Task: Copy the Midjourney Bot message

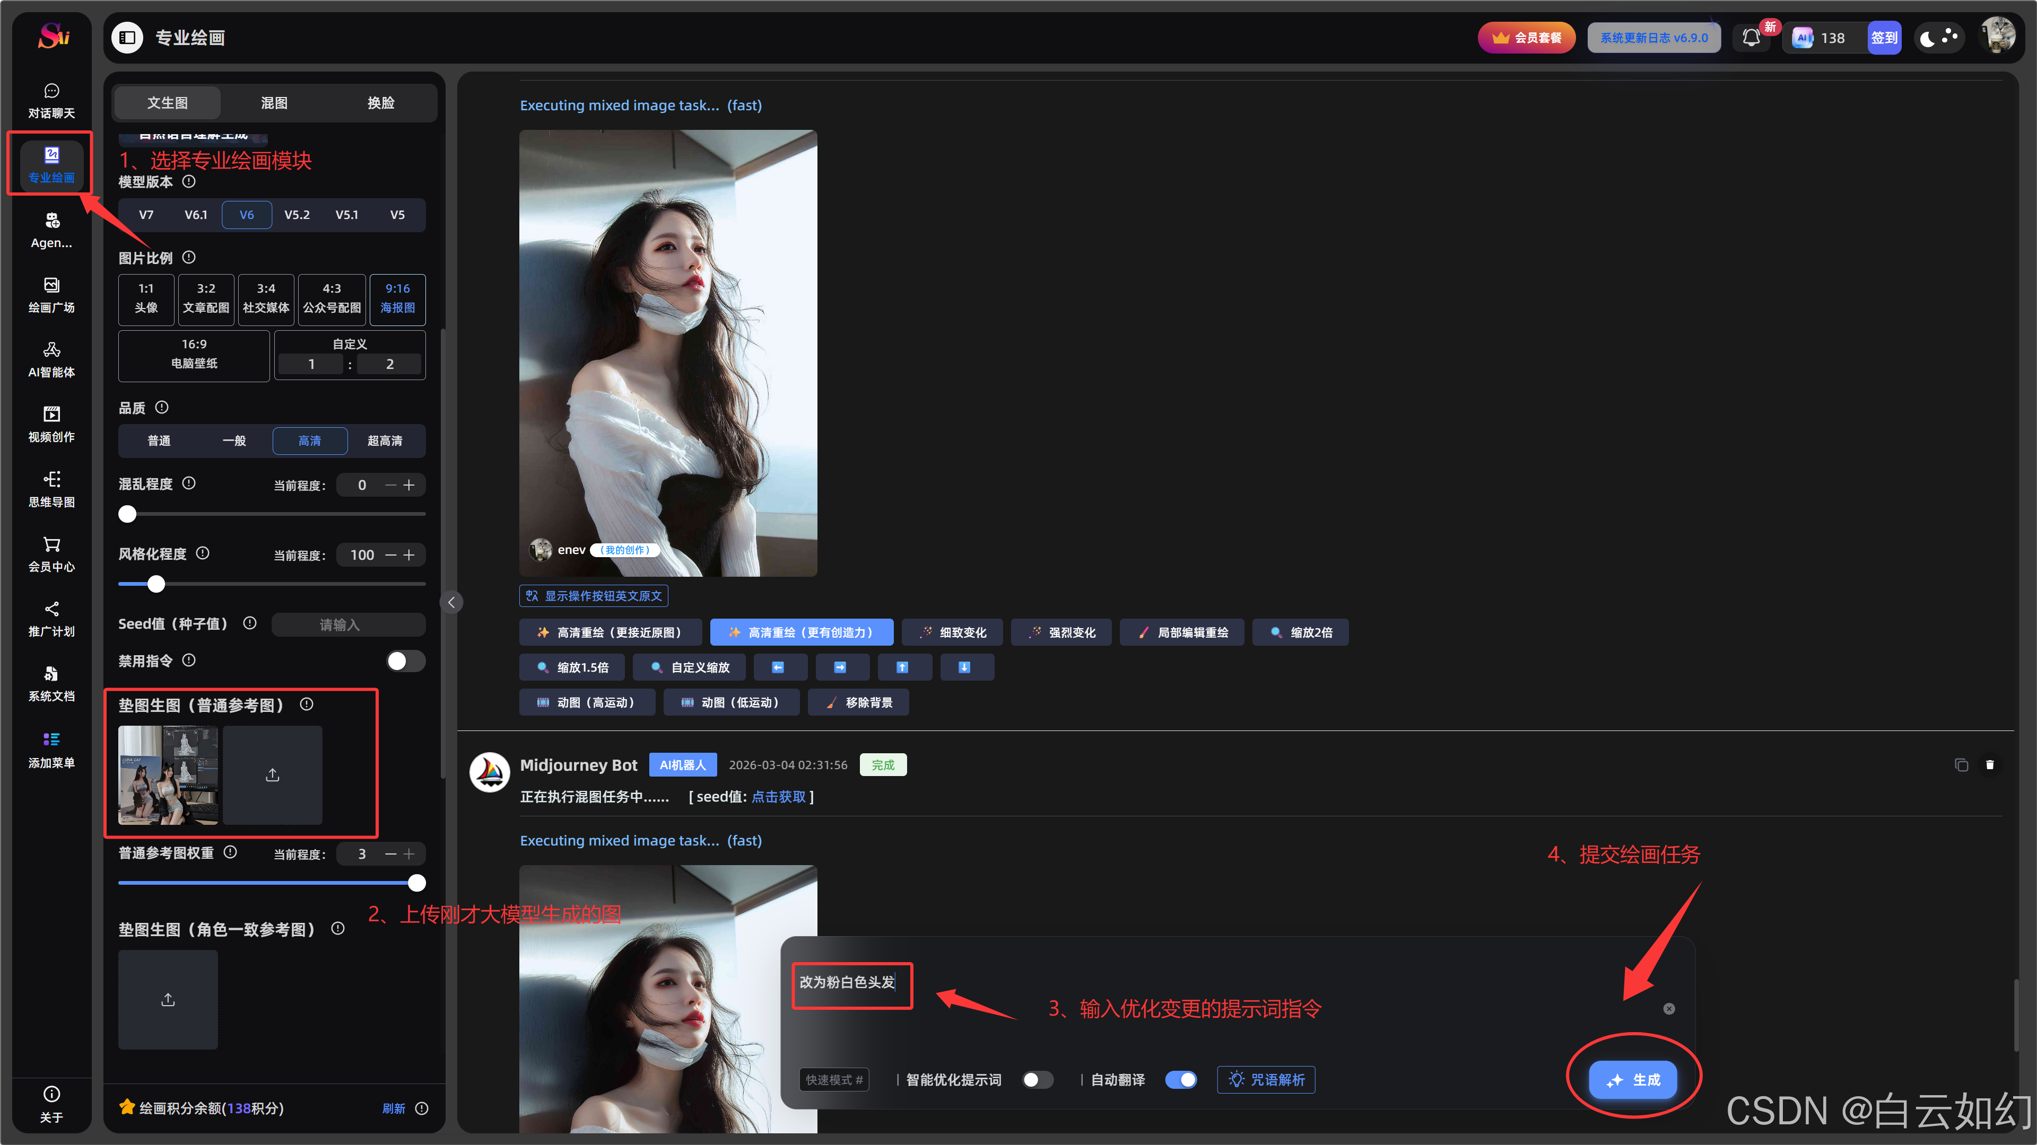Action: pyautogui.click(x=1961, y=765)
